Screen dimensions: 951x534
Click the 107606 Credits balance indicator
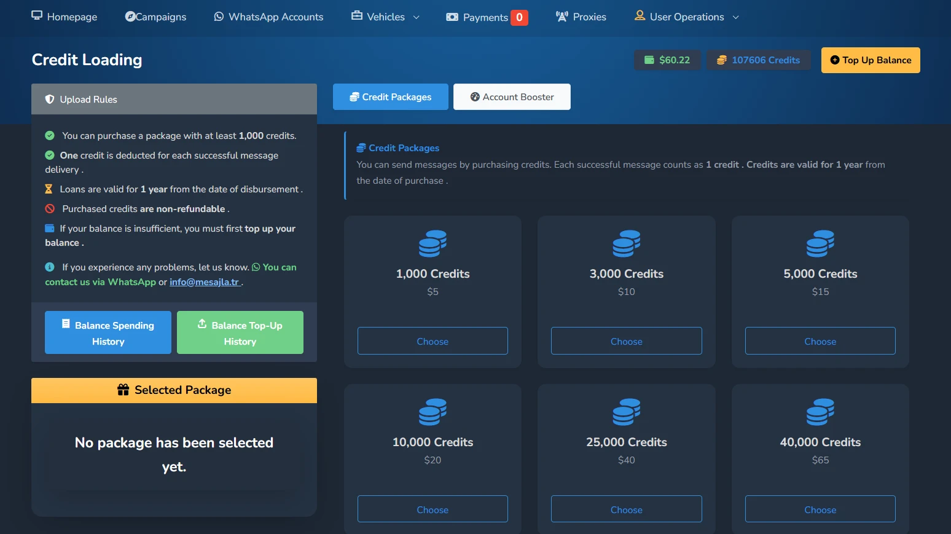[x=758, y=60]
